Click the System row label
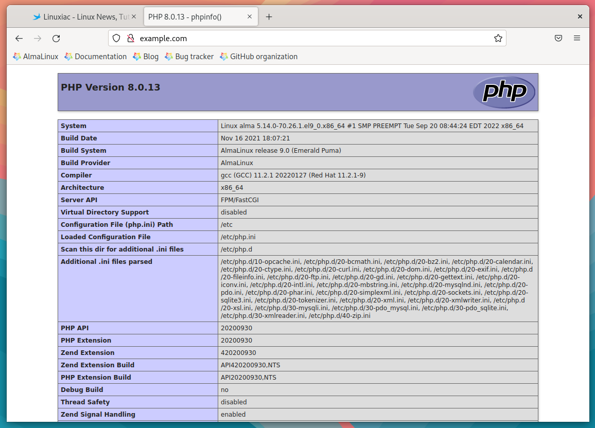The image size is (595, 428). point(74,126)
